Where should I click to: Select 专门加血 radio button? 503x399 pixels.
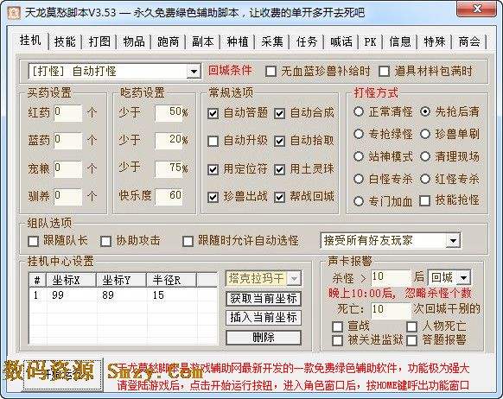pos(359,201)
